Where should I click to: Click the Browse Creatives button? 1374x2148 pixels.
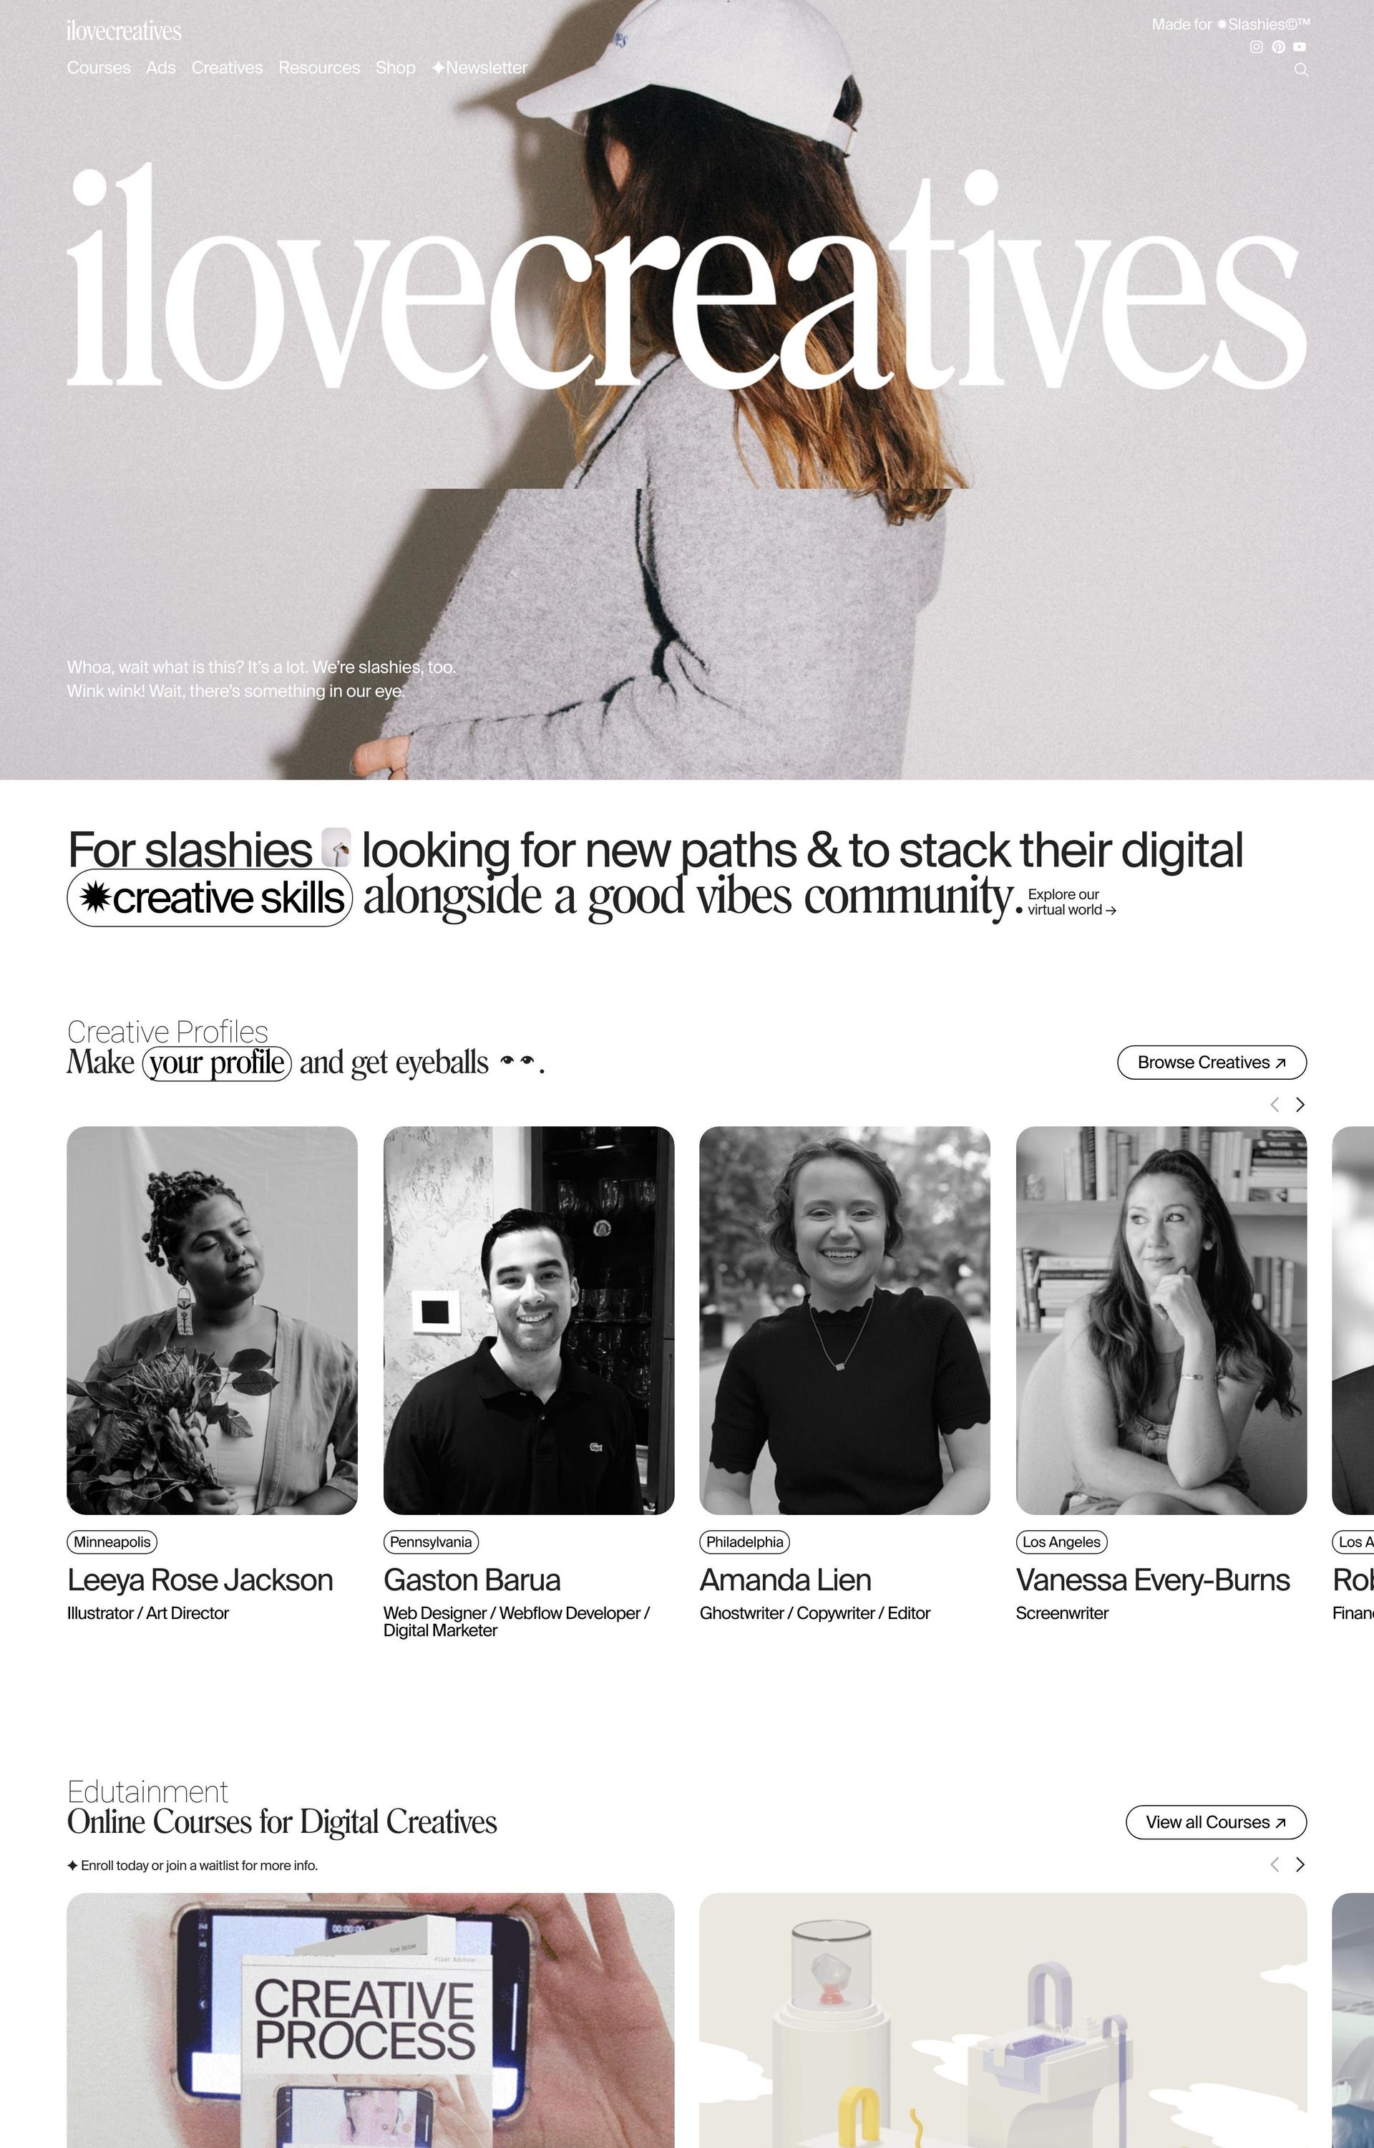(x=1212, y=1062)
